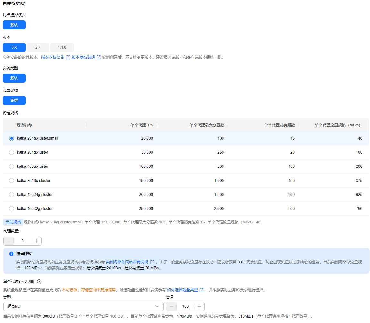Select the kafka.2u4g.cluster.small radio button
Screen dimensions: 370x323
(11, 138)
